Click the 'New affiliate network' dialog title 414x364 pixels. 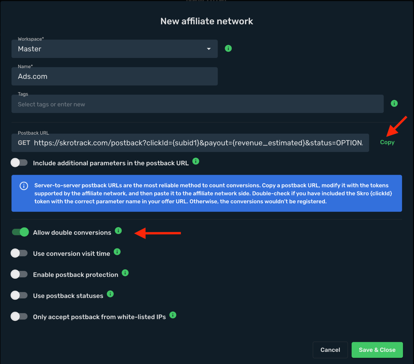(x=207, y=21)
